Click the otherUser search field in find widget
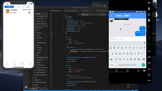162x91 pixels. (90, 15)
